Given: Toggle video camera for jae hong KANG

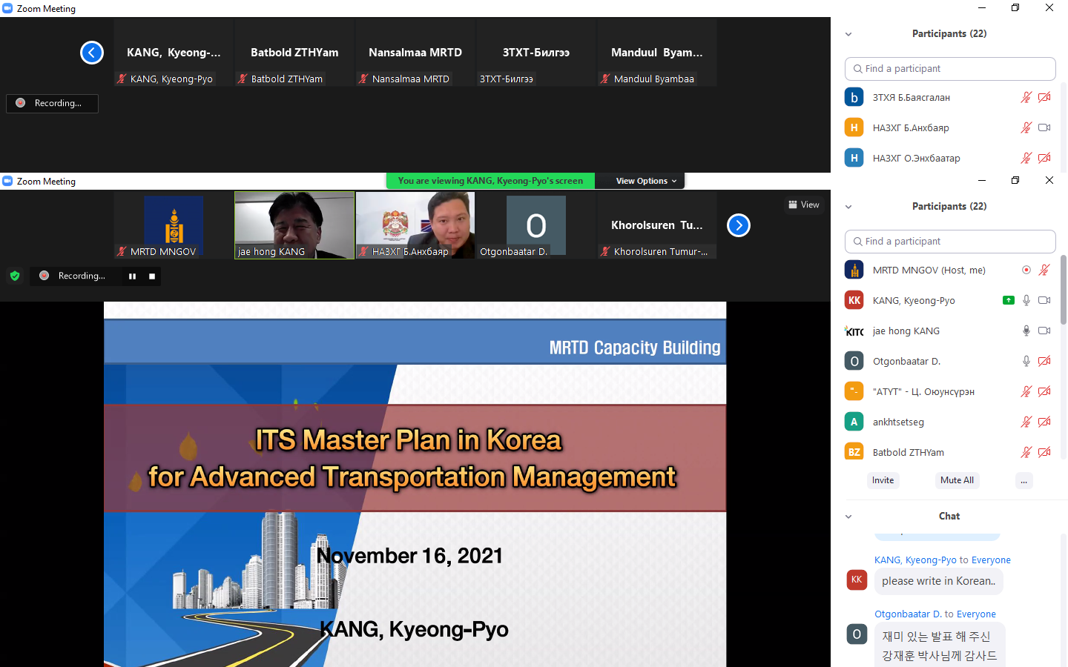Looking at the screenshot, I should click(x=1044, y=331).
